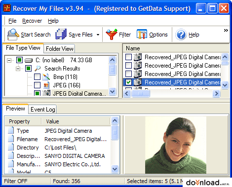The image size is (232, 187).
Task: Toggle the Search Results checkbox
Action: pyautogui.click(x=28, y=68)
